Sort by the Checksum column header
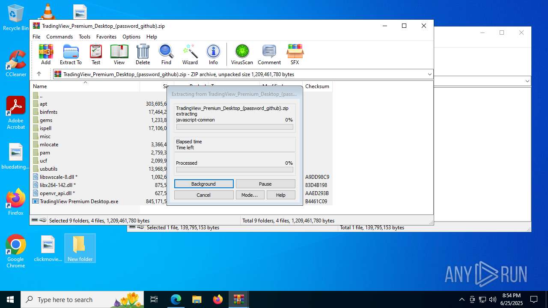The height and width of the screenshot is (308, 548). pyautogui.click(x=317, y=86)
